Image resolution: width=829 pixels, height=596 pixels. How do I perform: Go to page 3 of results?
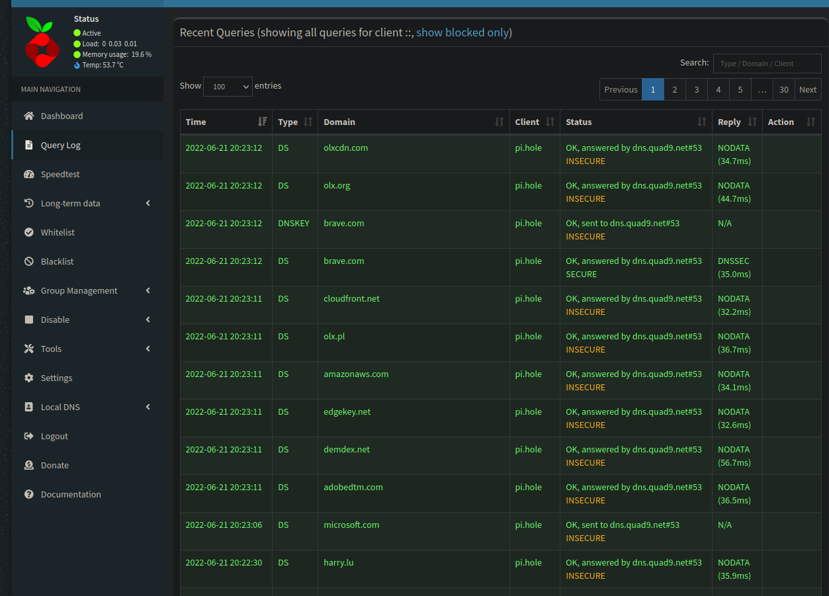[697, 89]
